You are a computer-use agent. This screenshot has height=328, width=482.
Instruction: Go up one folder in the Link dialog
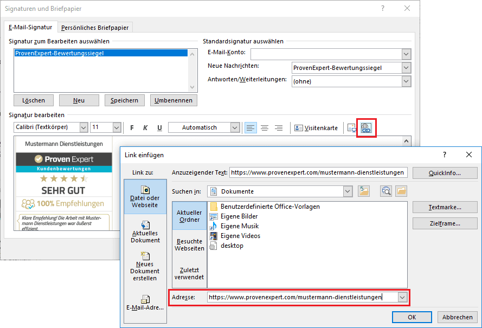click(364, 191)
